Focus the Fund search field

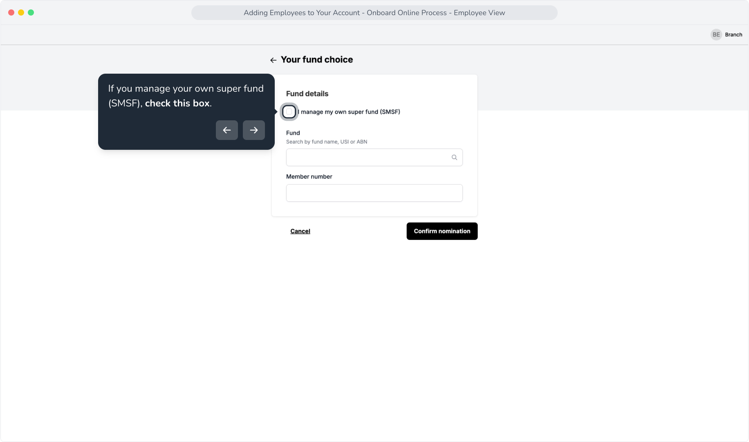click(374, 158)
